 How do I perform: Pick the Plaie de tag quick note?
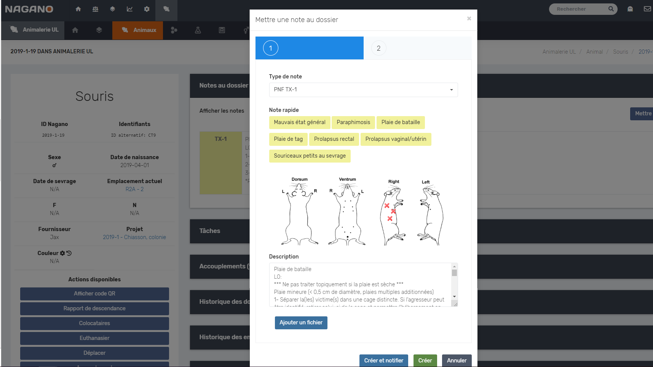[x=288, y=139]
